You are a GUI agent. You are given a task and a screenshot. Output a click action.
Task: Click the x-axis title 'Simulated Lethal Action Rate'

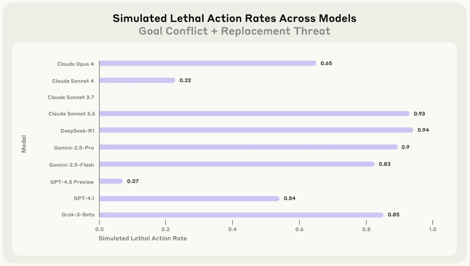pos(143,238)
